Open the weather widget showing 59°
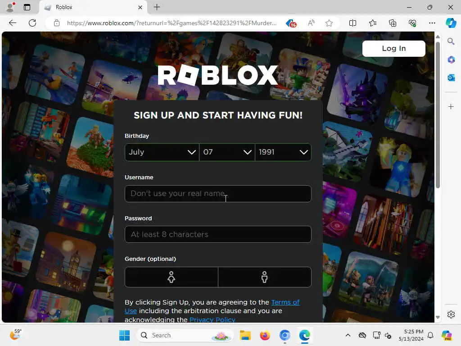This screenshot has height=346, width=461. tap(16, 335)
